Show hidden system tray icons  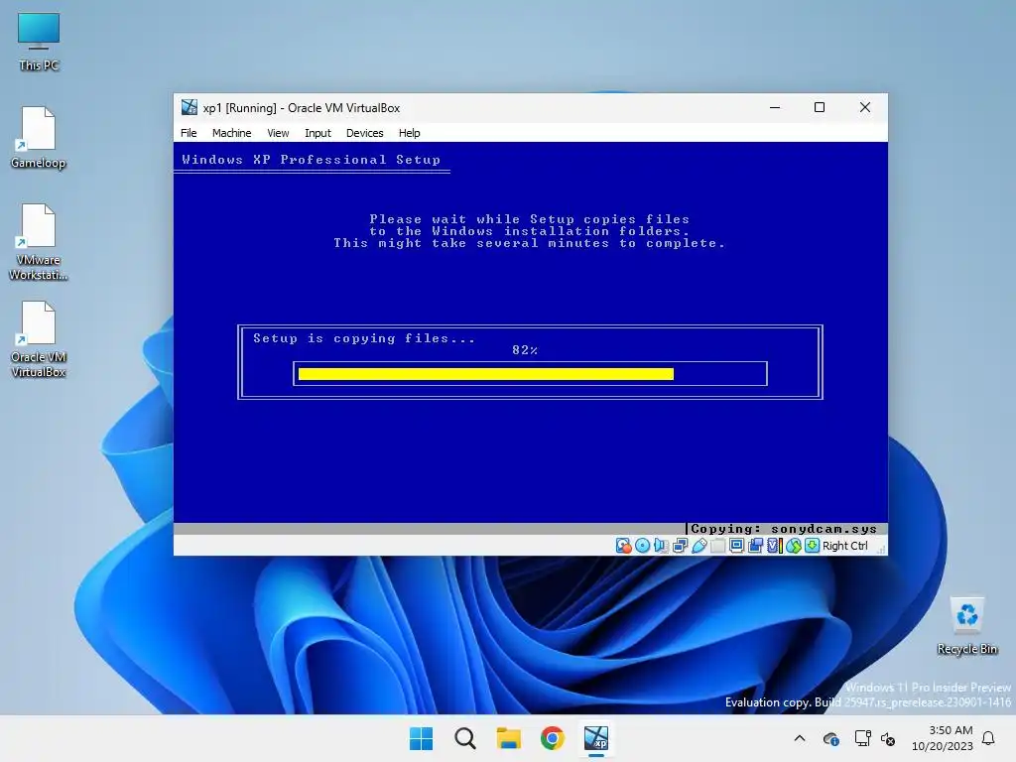pyautogui.click(x=800, y=738)
